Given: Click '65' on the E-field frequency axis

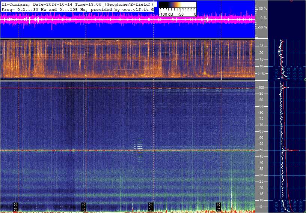Looking at the screenshot, I should pos(261,131).
